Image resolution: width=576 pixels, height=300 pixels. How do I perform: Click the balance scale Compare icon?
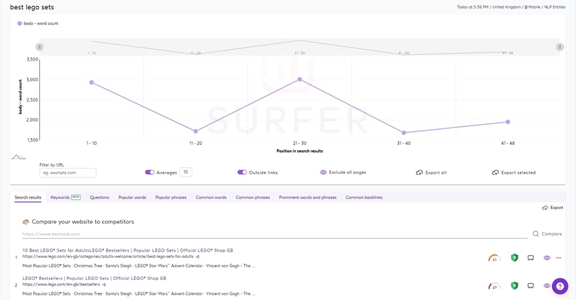pos(26,222)
